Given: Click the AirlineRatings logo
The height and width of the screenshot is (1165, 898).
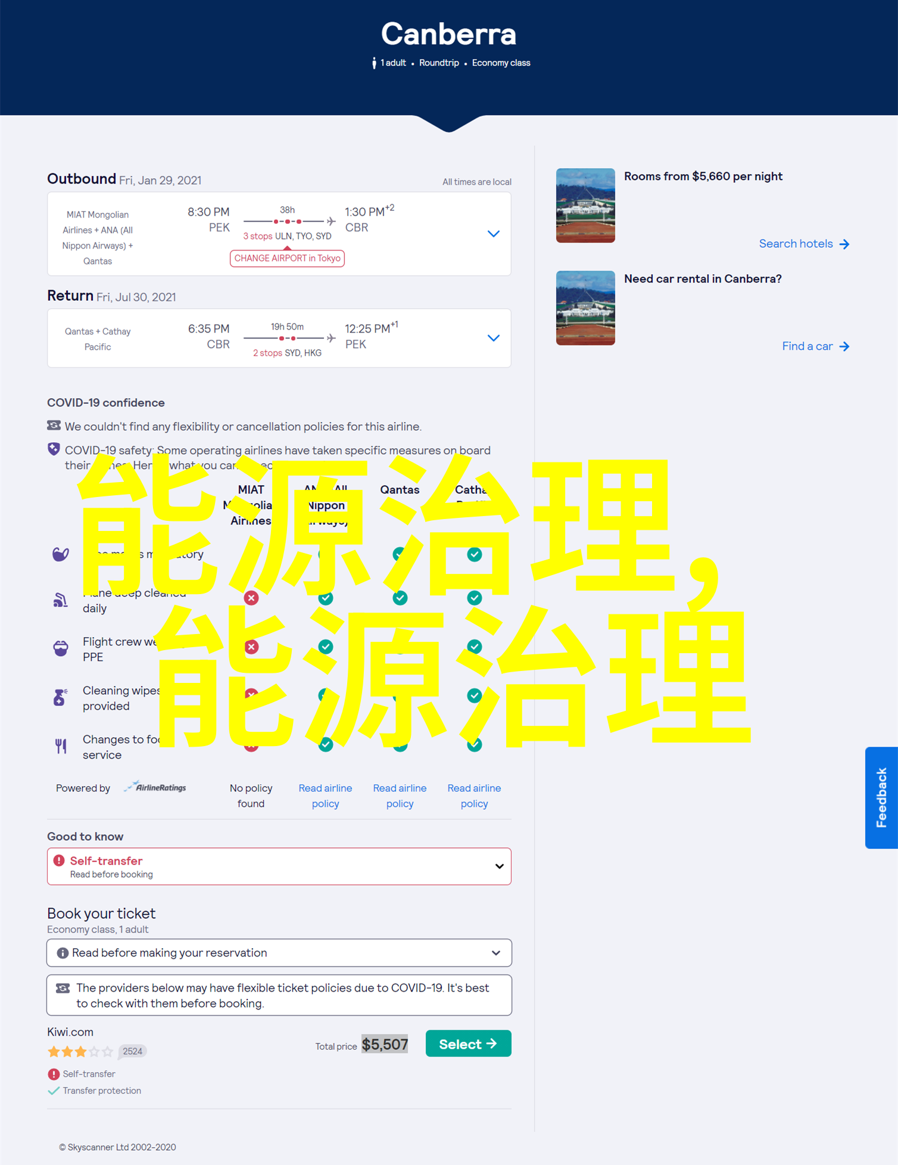Looking at the screenshot, I should click(155, 787).
